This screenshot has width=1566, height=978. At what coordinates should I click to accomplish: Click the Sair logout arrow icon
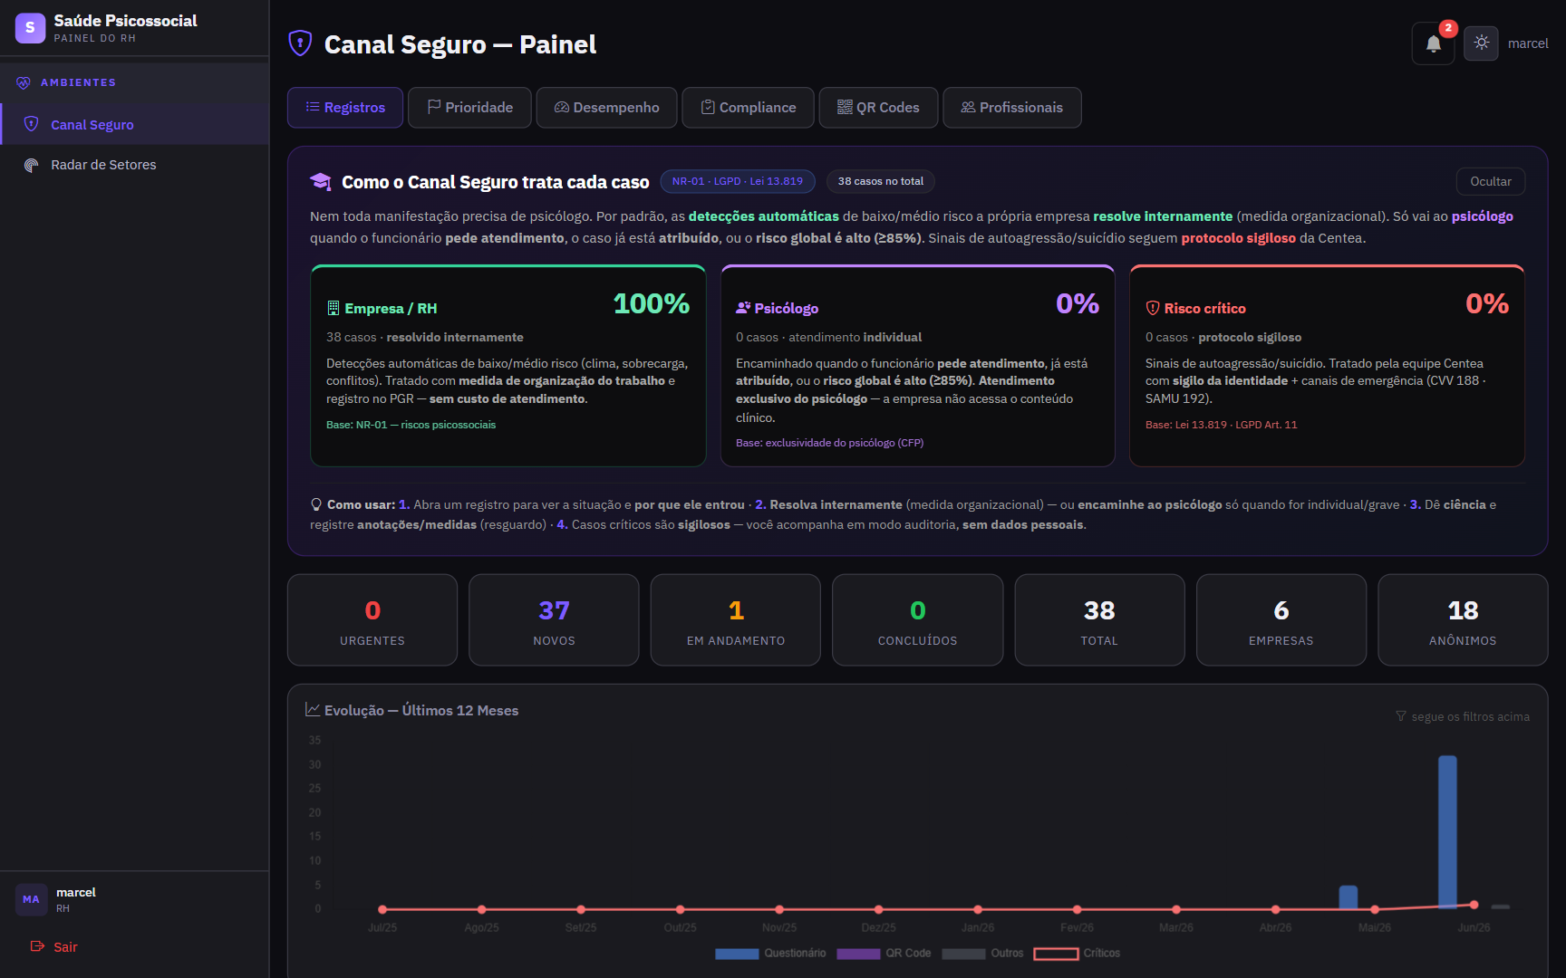pyautogui.click(x=37, y=946)
